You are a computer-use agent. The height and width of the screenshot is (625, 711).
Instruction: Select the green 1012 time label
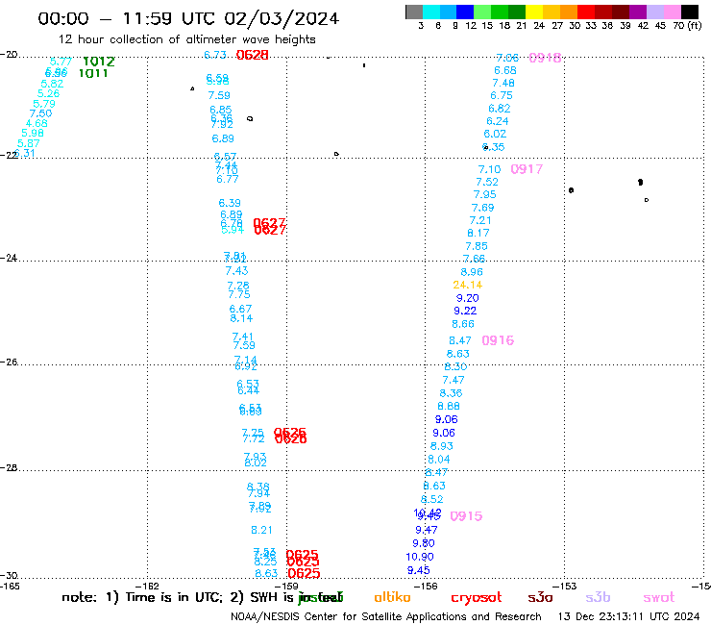[x=99, y=62]
